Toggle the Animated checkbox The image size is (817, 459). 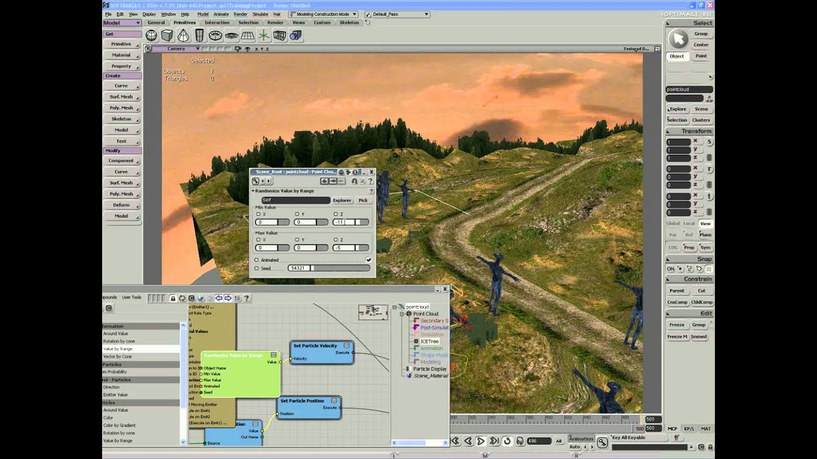click(x=368, y=259)
